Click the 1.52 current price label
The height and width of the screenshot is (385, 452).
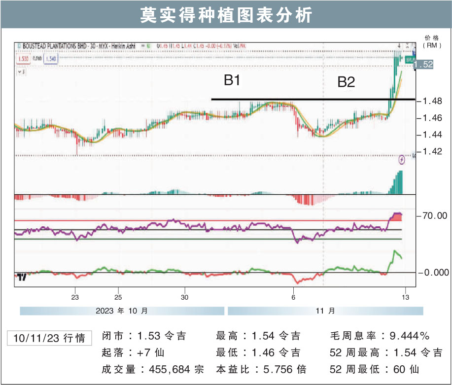(423, 65)
